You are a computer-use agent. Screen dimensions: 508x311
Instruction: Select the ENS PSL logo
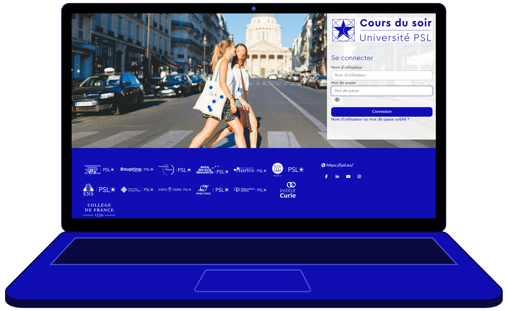coord(98,189)
